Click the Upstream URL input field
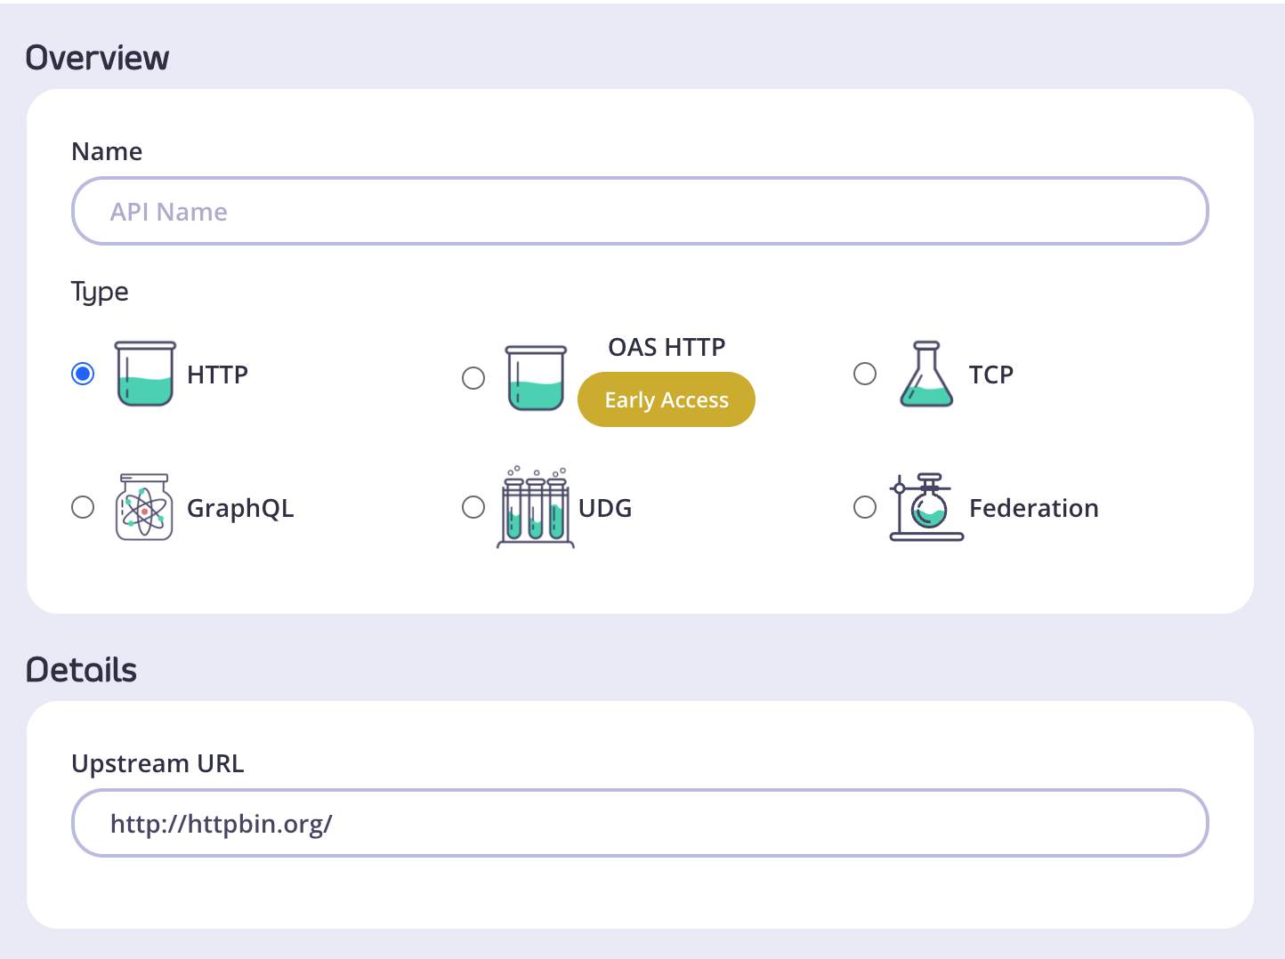The height and width of the screenshot is (959, 1285). (639, 823)
